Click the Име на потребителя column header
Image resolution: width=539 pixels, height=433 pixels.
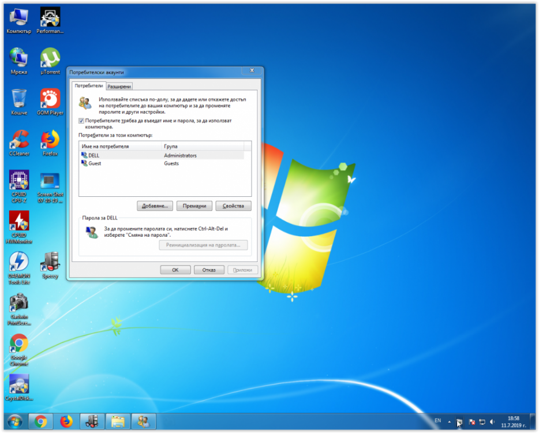tap(120, 146)
